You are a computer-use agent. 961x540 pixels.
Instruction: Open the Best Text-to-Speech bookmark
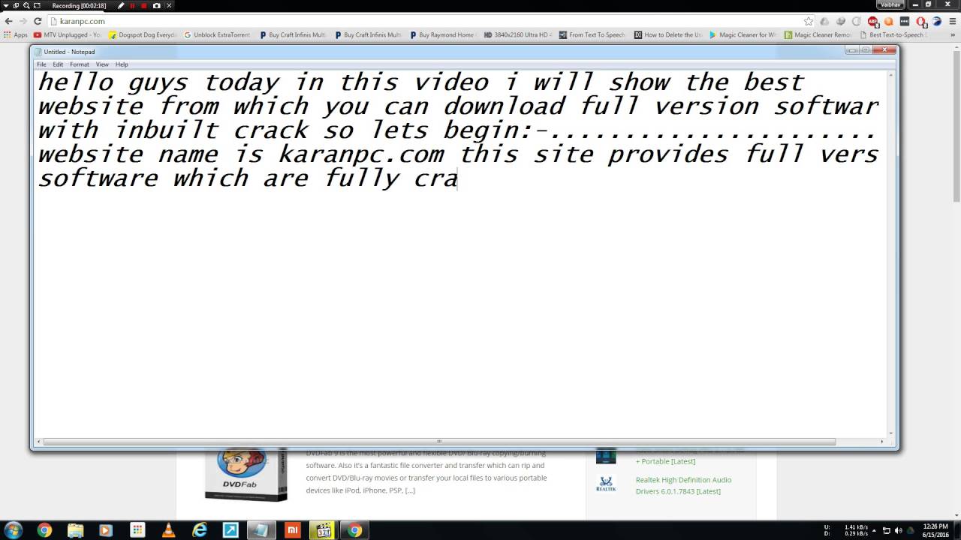pyautogui.click(x=893, y=34)
